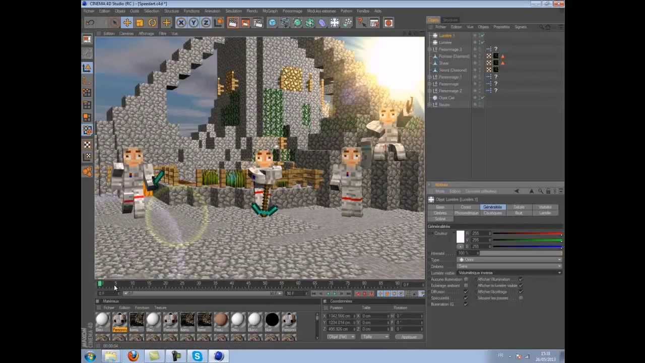Toggle Afficher la lumière visible checkbox

(x=521, y=285)
